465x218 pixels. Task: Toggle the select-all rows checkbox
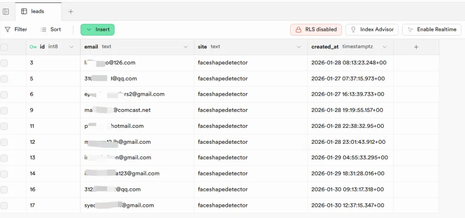point(4,47)
